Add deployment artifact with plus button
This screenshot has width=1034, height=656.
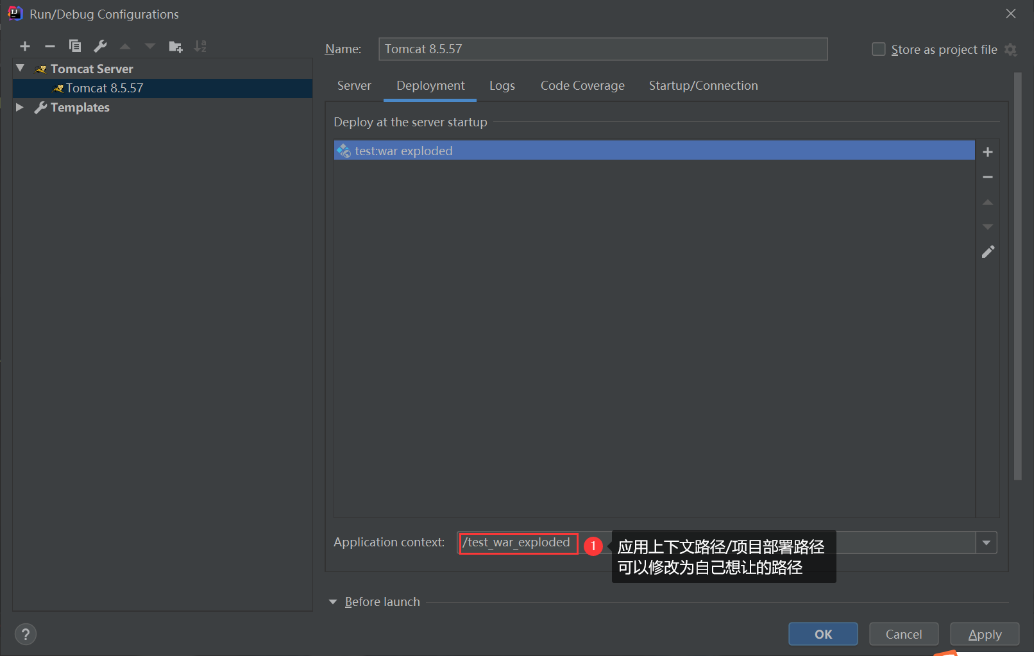pyautogui.click(x=988, y=152)
